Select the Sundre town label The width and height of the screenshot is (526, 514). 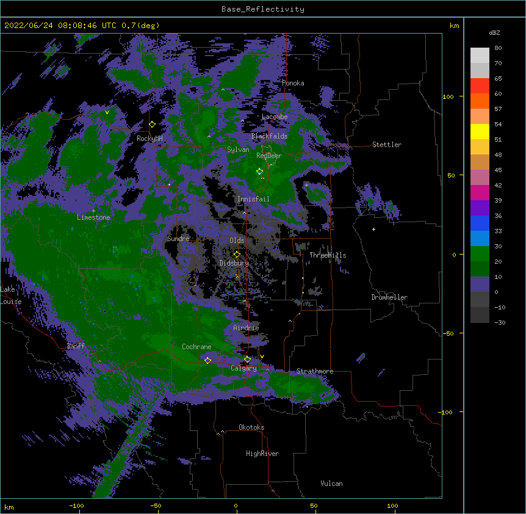tap(178, 239)
